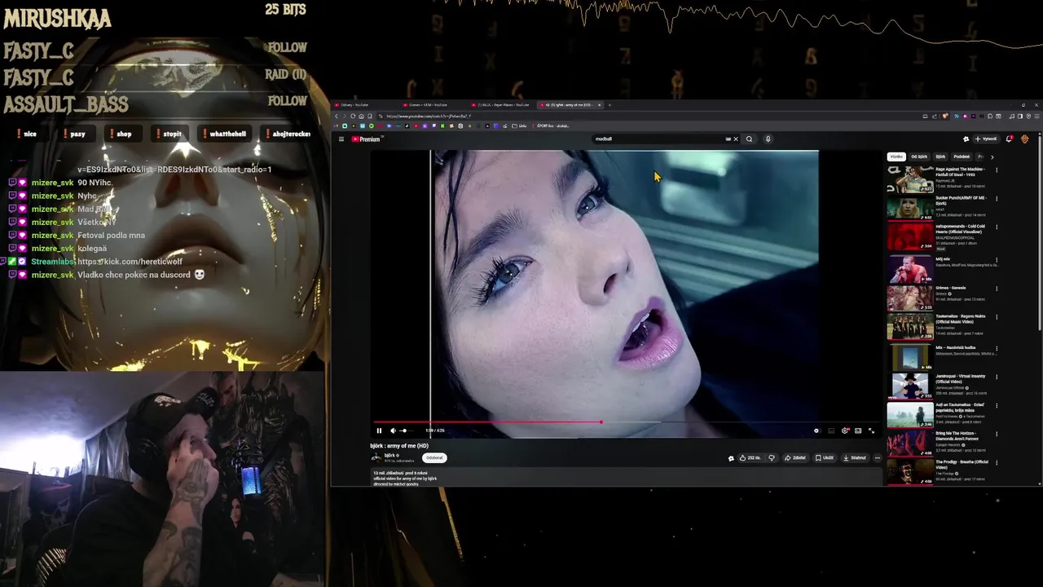This screenshot has width=1043, height=587.
Task: Open a new browser tab
Action: [x=610, y=104]
